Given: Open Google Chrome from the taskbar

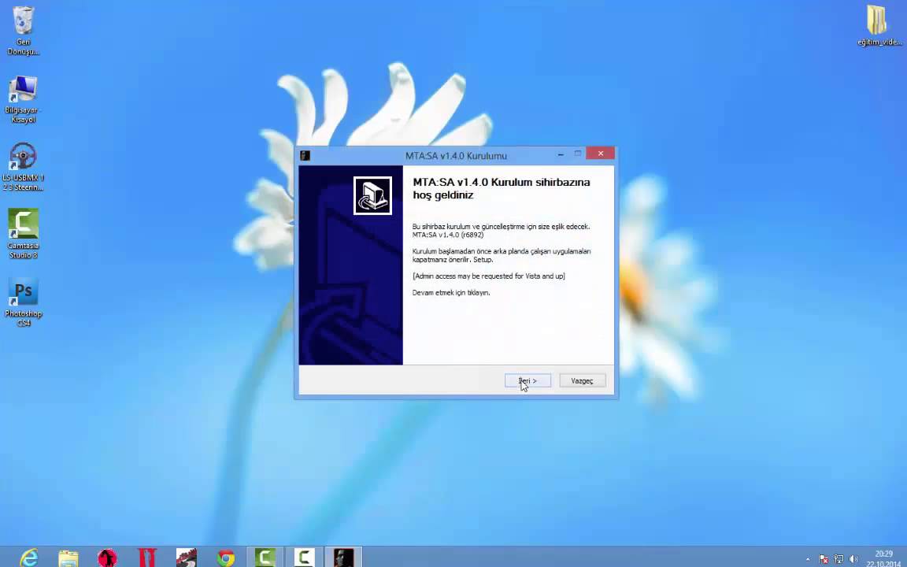Looking at the screenshot, I should point(226,558).
